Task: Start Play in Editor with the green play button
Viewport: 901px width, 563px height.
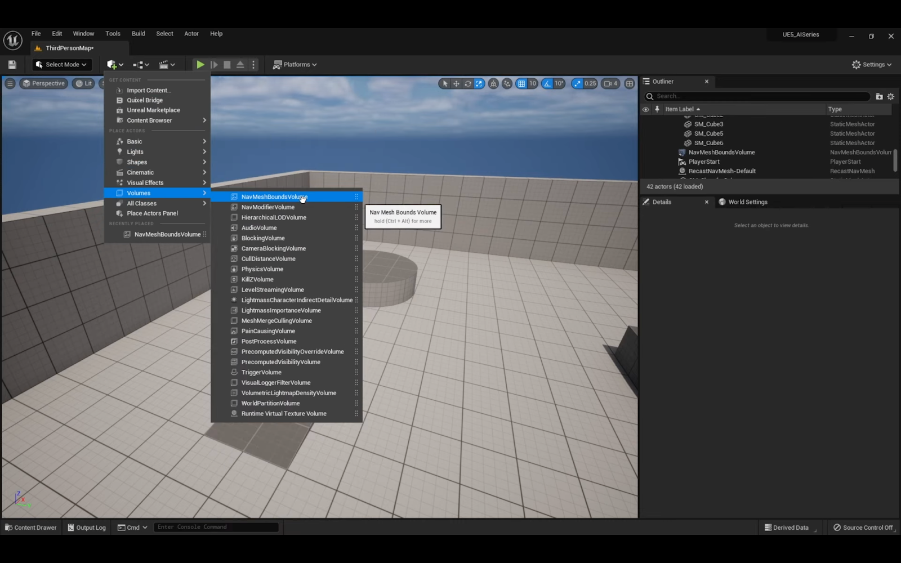Action: (200, 65)
